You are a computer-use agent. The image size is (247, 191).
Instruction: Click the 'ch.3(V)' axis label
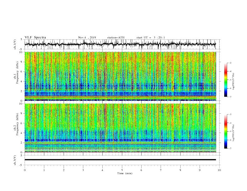15,160
